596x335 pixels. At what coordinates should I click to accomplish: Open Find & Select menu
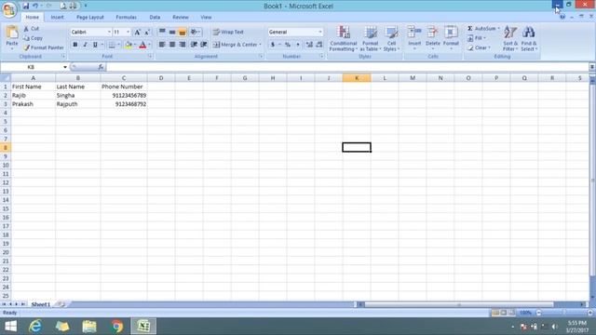(529, 38)
